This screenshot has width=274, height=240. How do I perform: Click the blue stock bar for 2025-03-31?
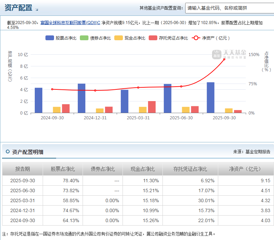pyautogui.click(x=124, y=101)
